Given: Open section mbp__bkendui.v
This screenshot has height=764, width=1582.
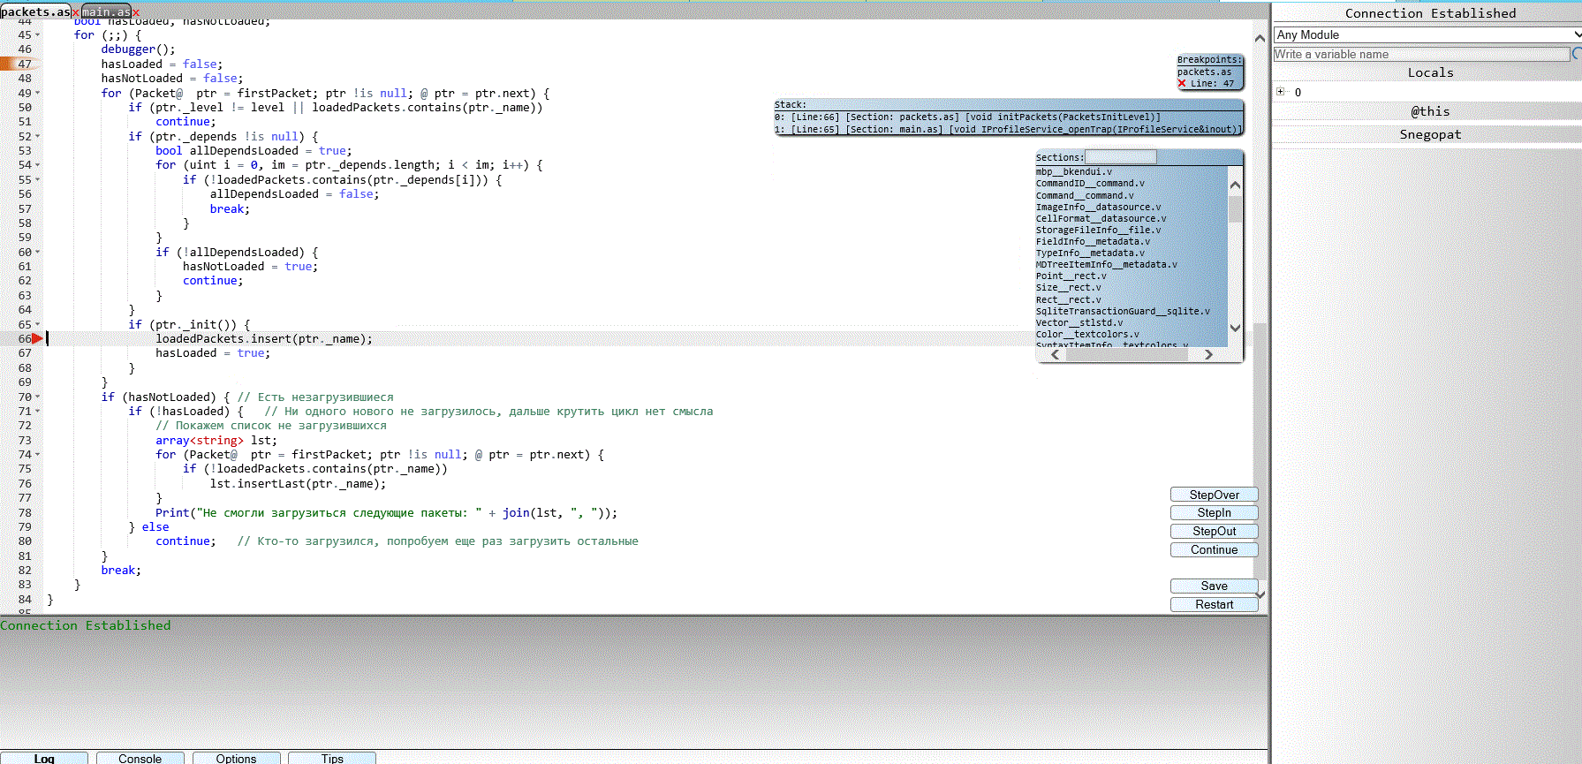Looking at the screenshot, I should click(1073, 171).
